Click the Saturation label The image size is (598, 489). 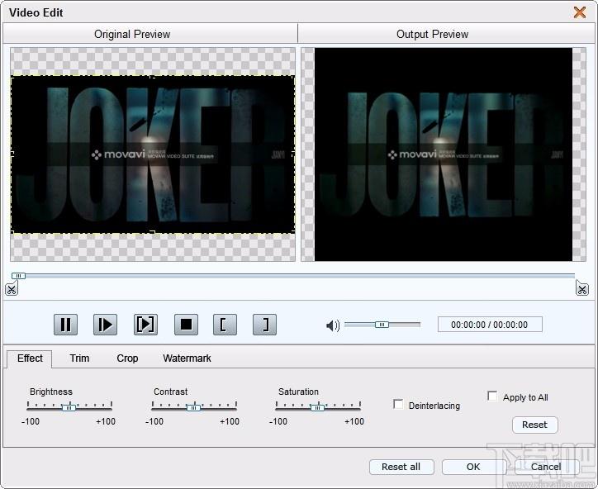[298, 392]
